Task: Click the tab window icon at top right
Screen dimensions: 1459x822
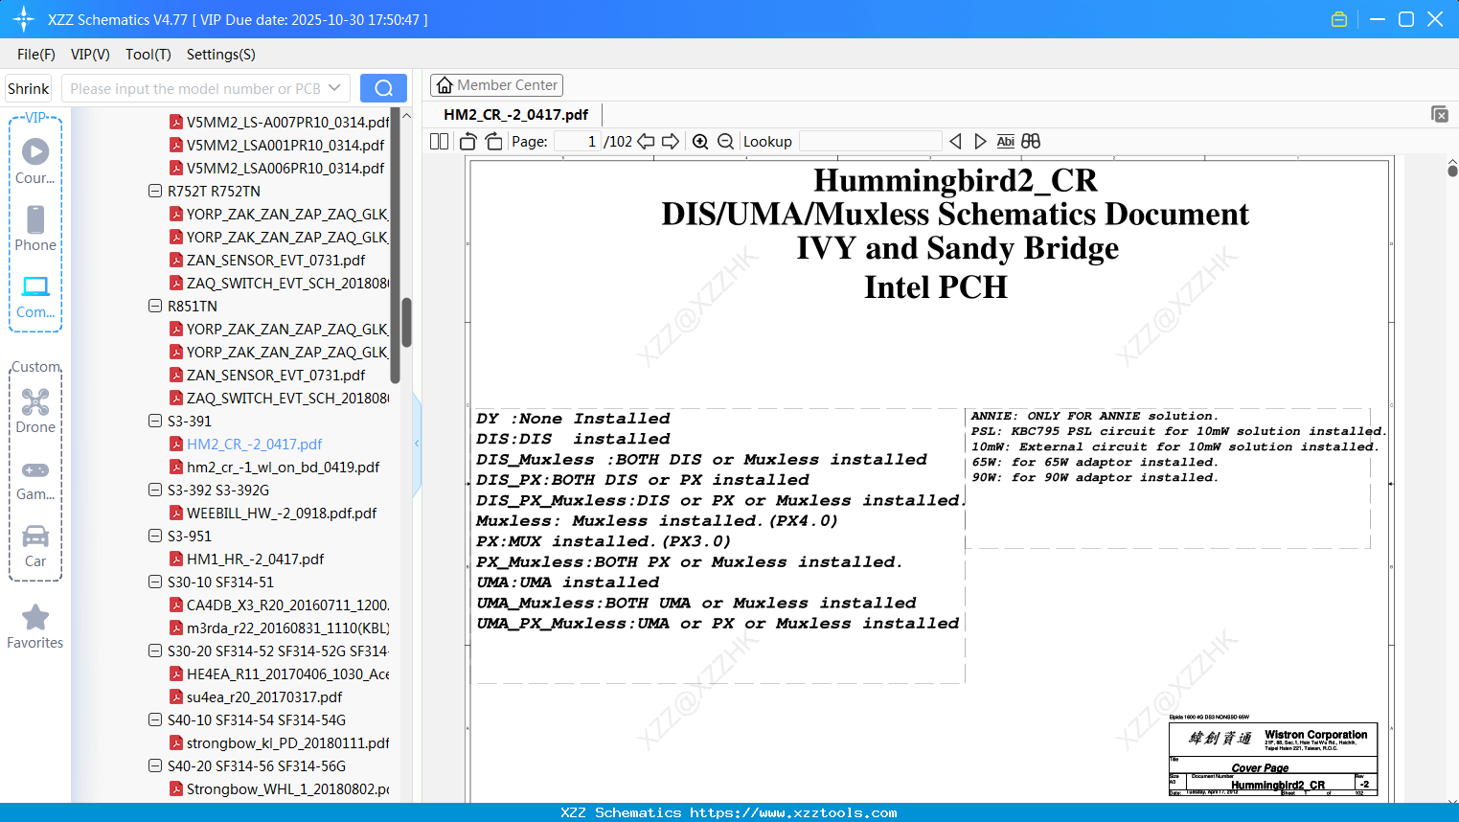Action: coord(1440,114)
